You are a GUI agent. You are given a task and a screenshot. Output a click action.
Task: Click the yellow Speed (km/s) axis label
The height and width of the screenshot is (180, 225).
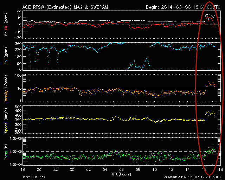[x=6, y=120]
